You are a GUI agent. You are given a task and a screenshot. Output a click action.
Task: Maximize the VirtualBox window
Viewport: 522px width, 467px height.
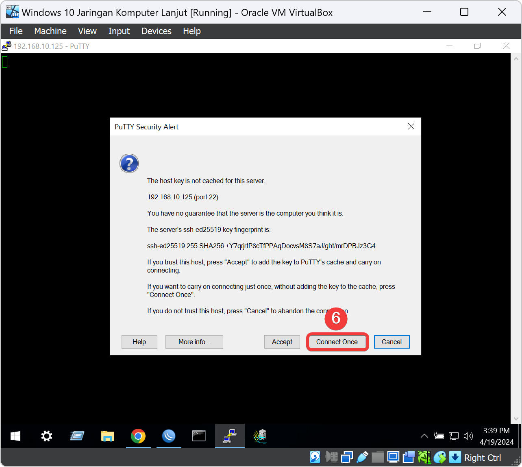click(464, 12)
